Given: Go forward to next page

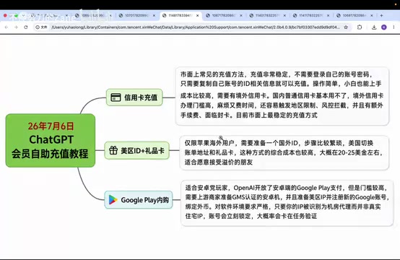Looking at the screenshot, I should pyautogui.click(x=16, y=27).
